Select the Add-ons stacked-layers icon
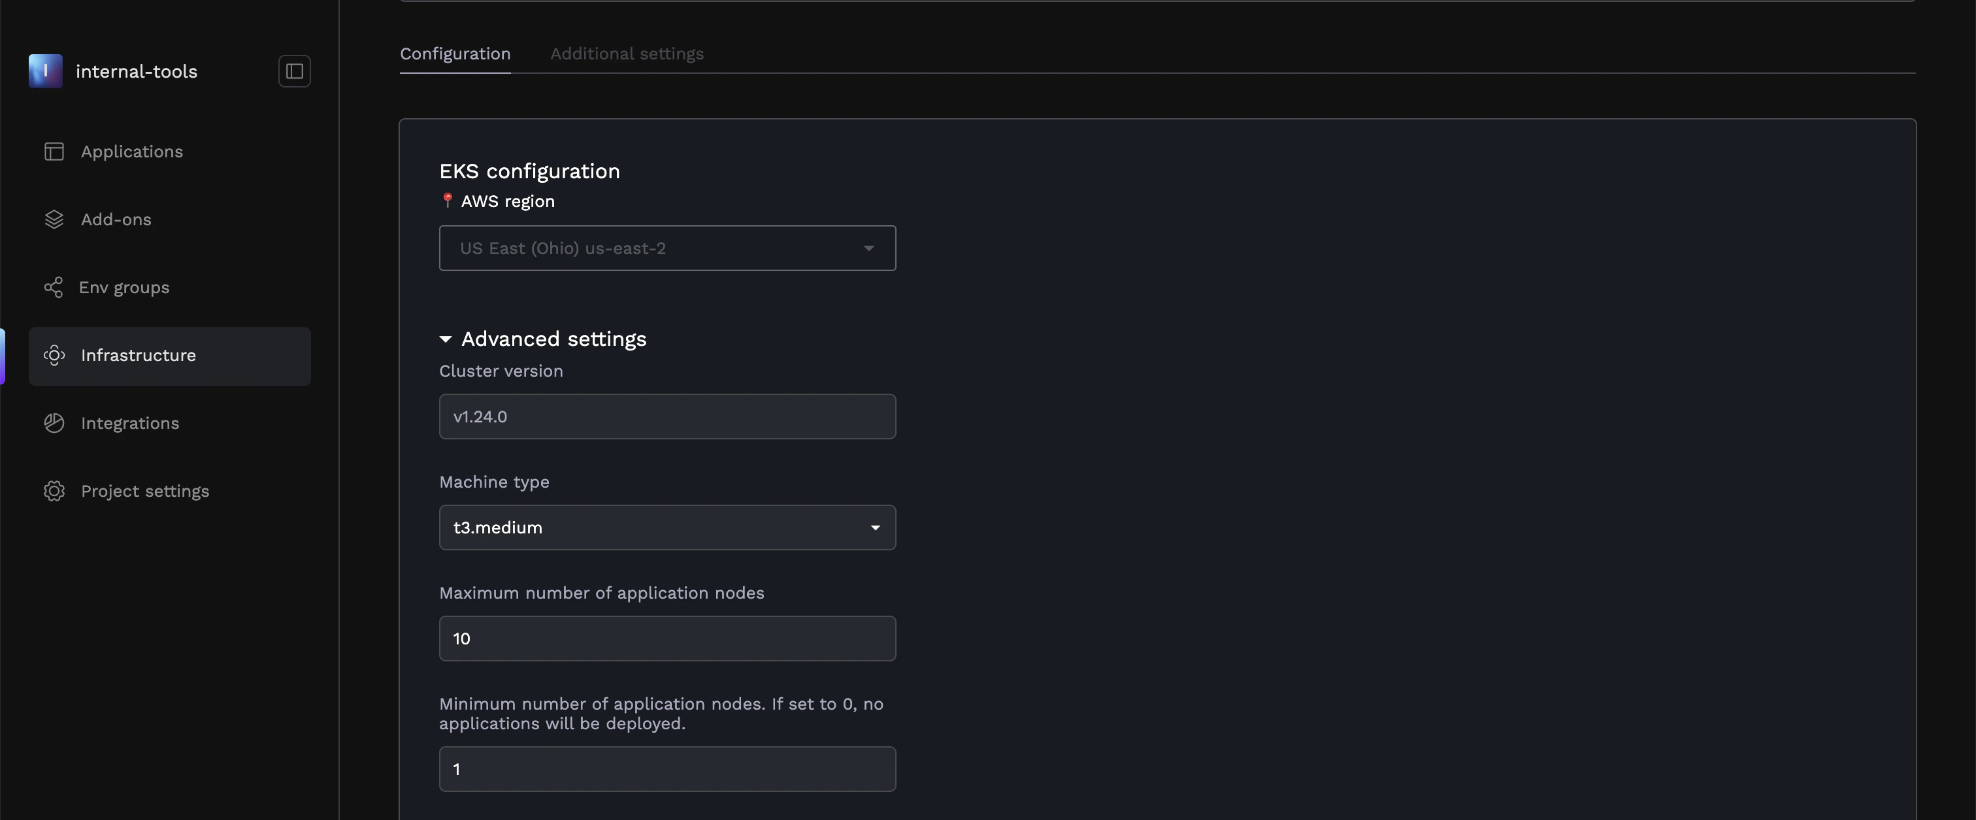This screenshot has height=820, width=1976. pyautogui.click(x=54, y=219)
